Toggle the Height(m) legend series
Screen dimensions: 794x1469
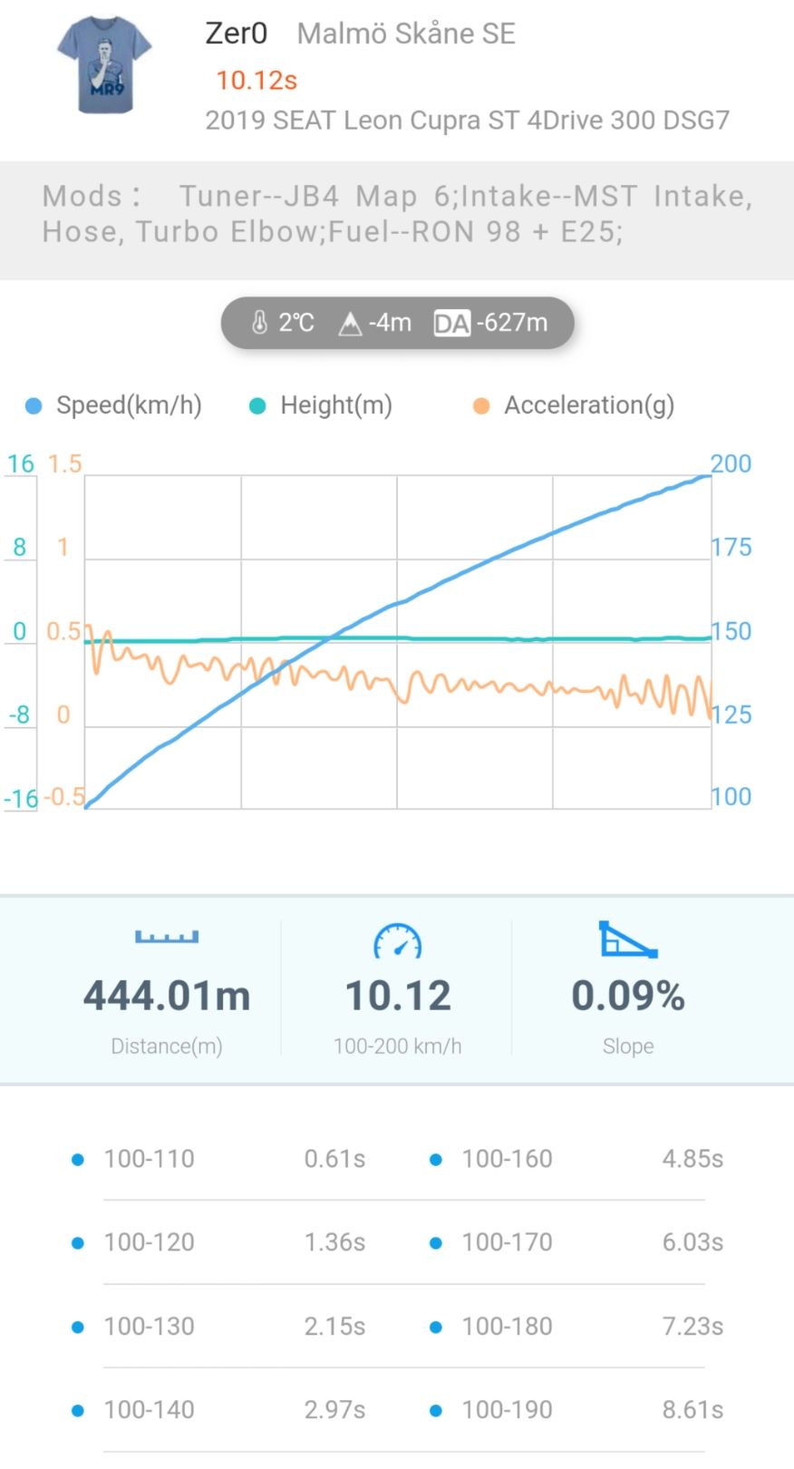pos(322,405)
